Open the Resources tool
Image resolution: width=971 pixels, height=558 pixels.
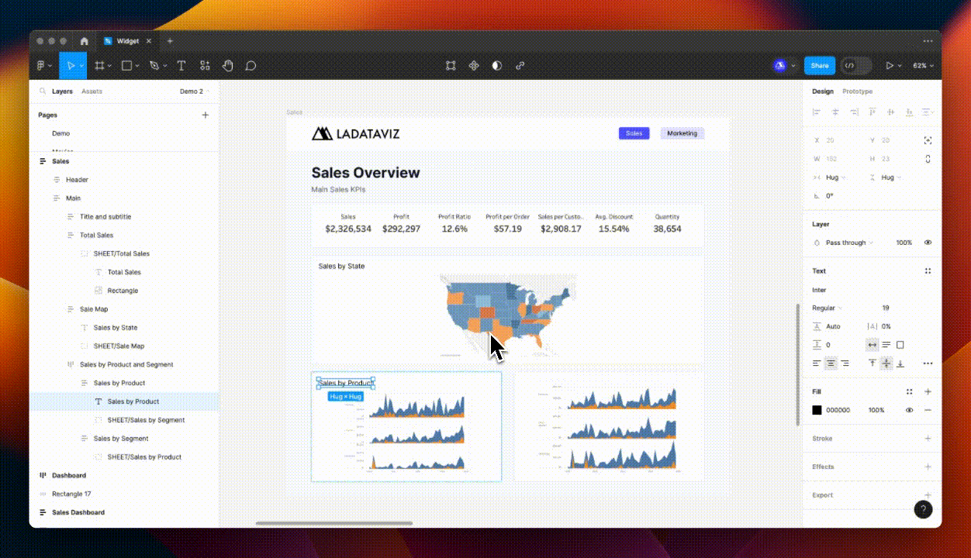(x=205, y=66)
